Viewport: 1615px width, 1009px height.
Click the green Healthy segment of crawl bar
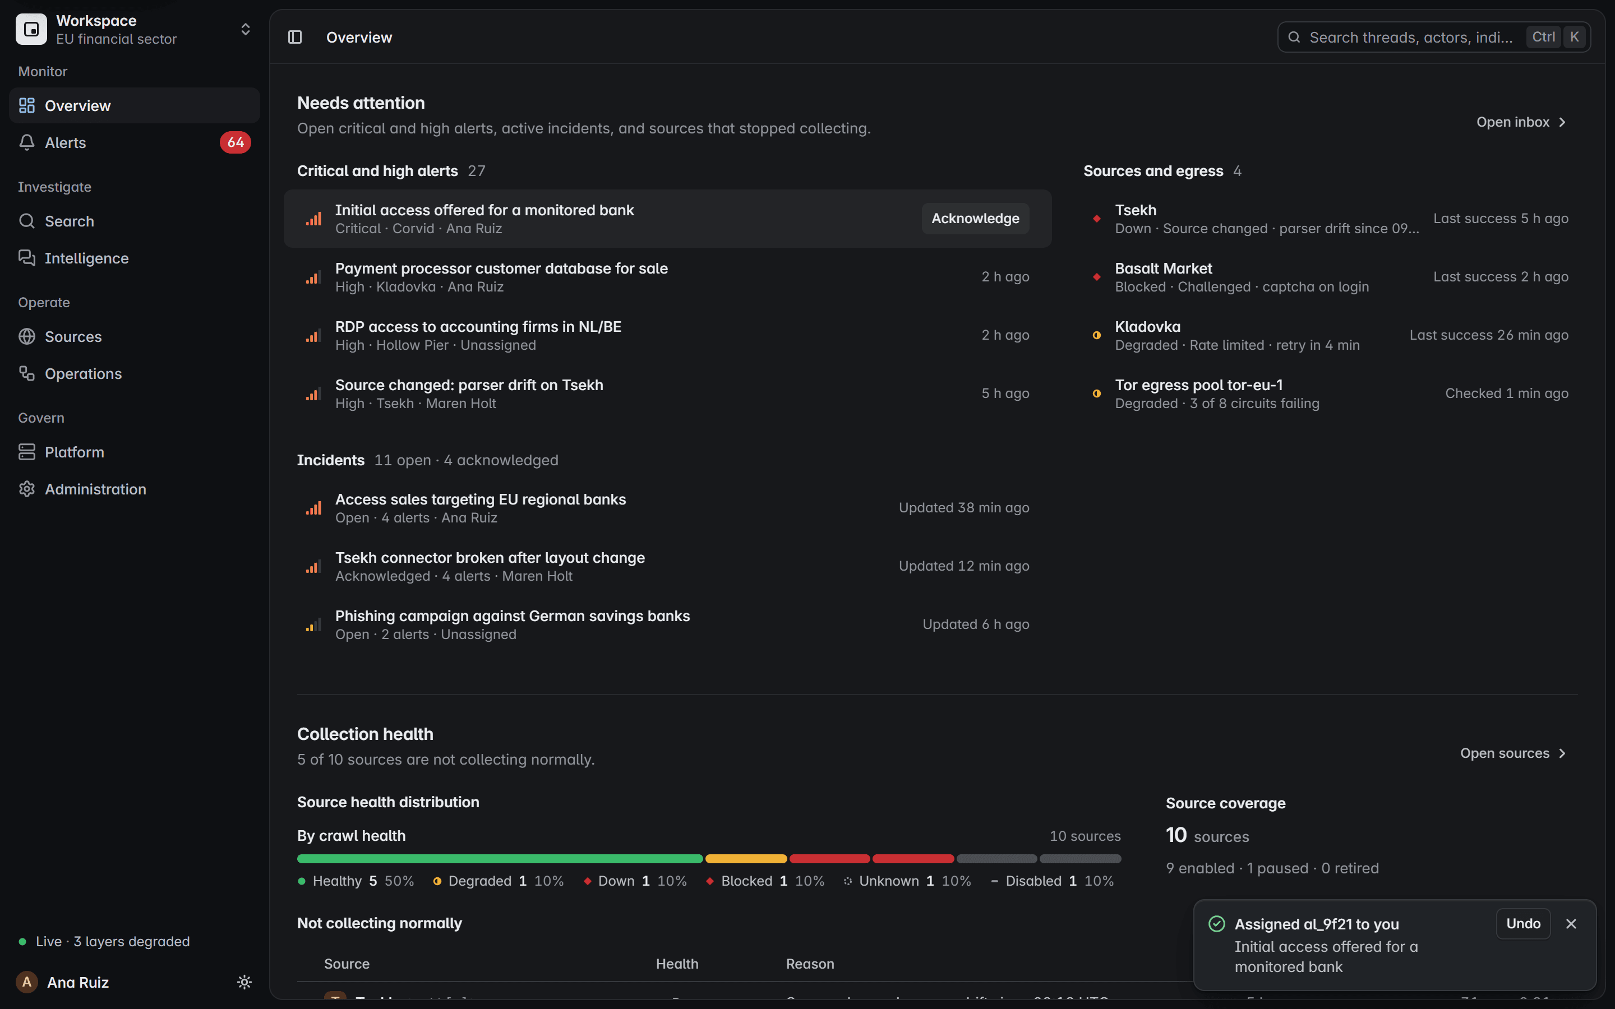pyautogui.click(x=500, y=859)
